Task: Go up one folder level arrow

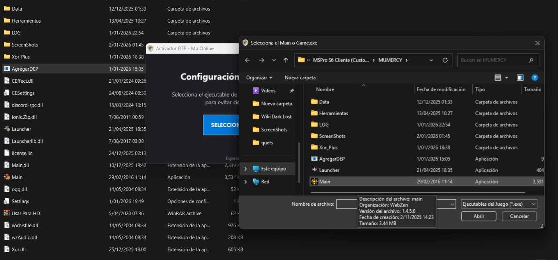Action: point(286,60)
